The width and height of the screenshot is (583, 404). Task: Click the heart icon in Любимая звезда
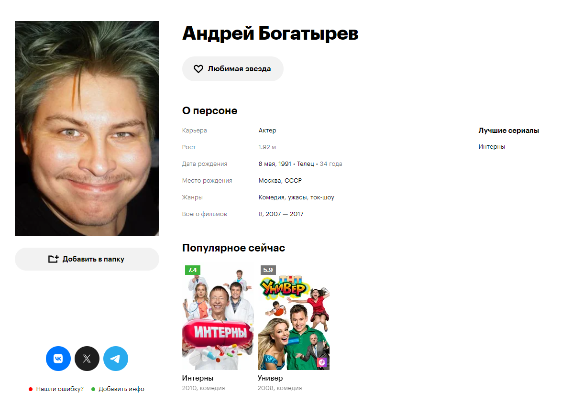coord(198,69)
